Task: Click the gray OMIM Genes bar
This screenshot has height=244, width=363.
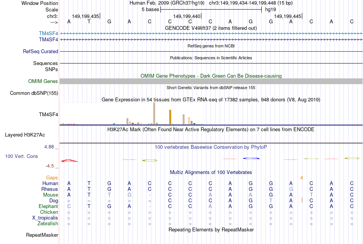Action: [x=211, y=81]
